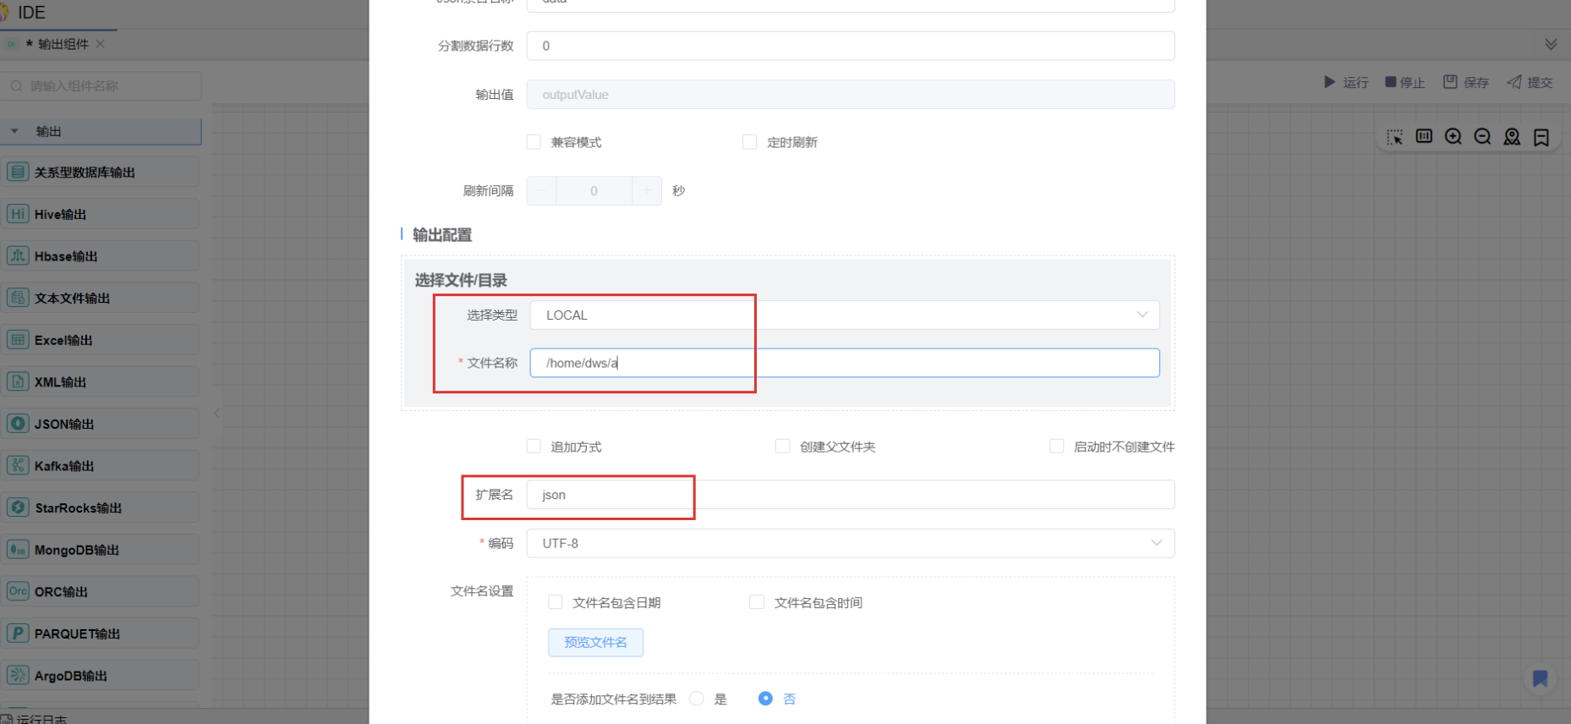Open the 选择类型 LOCAL dropdown
Screen dimensions: 1571x724
click(x=844, y=315)
